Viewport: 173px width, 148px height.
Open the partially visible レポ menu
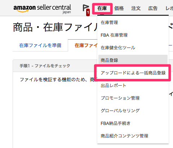point(169,9)
